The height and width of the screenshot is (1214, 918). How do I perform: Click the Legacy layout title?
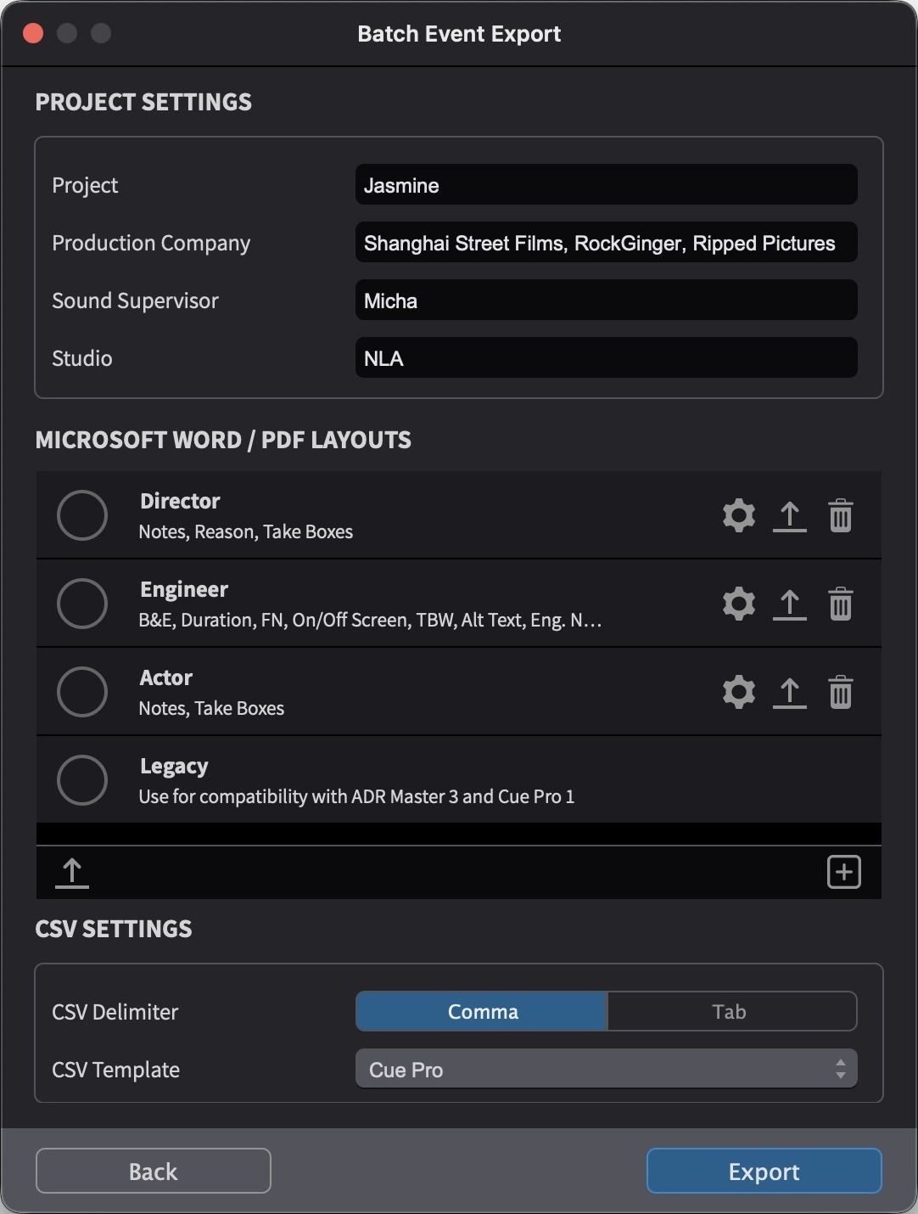pyautogui.click(x=174, y=766)
